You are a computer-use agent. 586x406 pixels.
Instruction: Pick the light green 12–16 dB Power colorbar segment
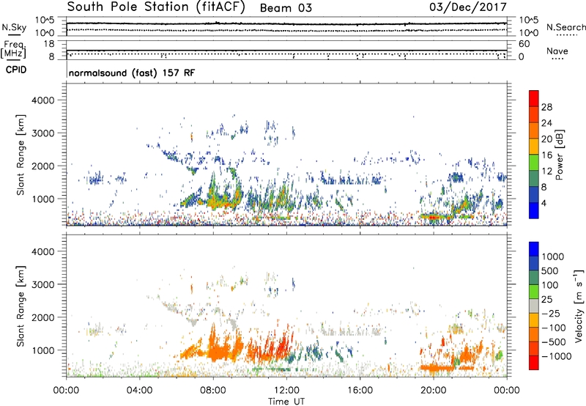click(x=534, y=163)
